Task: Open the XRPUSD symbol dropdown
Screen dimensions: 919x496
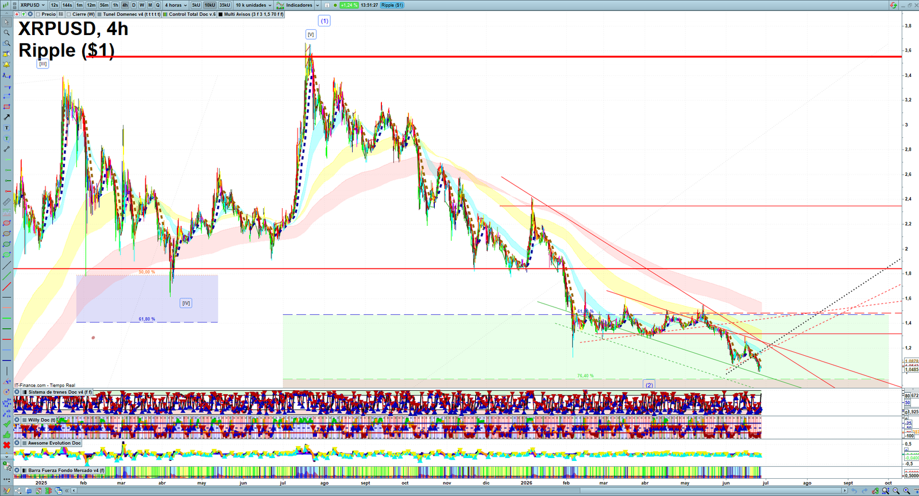Action: coord(32,5)
